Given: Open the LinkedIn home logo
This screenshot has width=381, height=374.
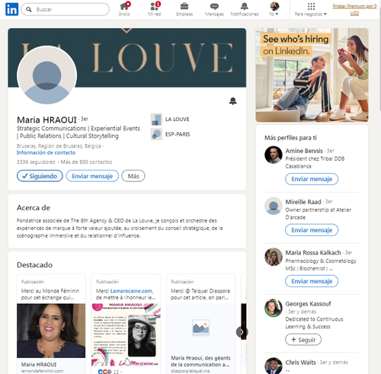Looking at the screenshot, I should (x=11, y=9).
